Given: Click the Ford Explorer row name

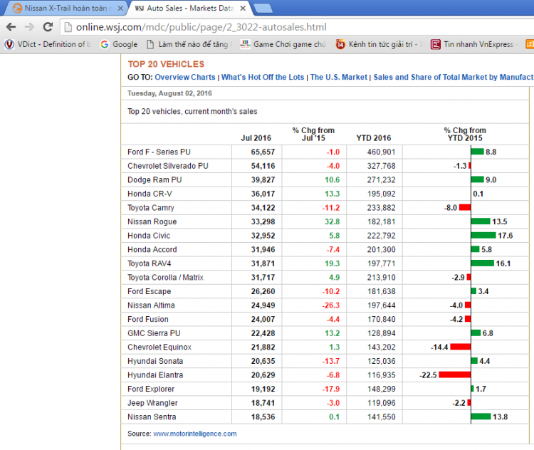Looking at the screenshot, I should pyautogui.click(x=151, y=389).
